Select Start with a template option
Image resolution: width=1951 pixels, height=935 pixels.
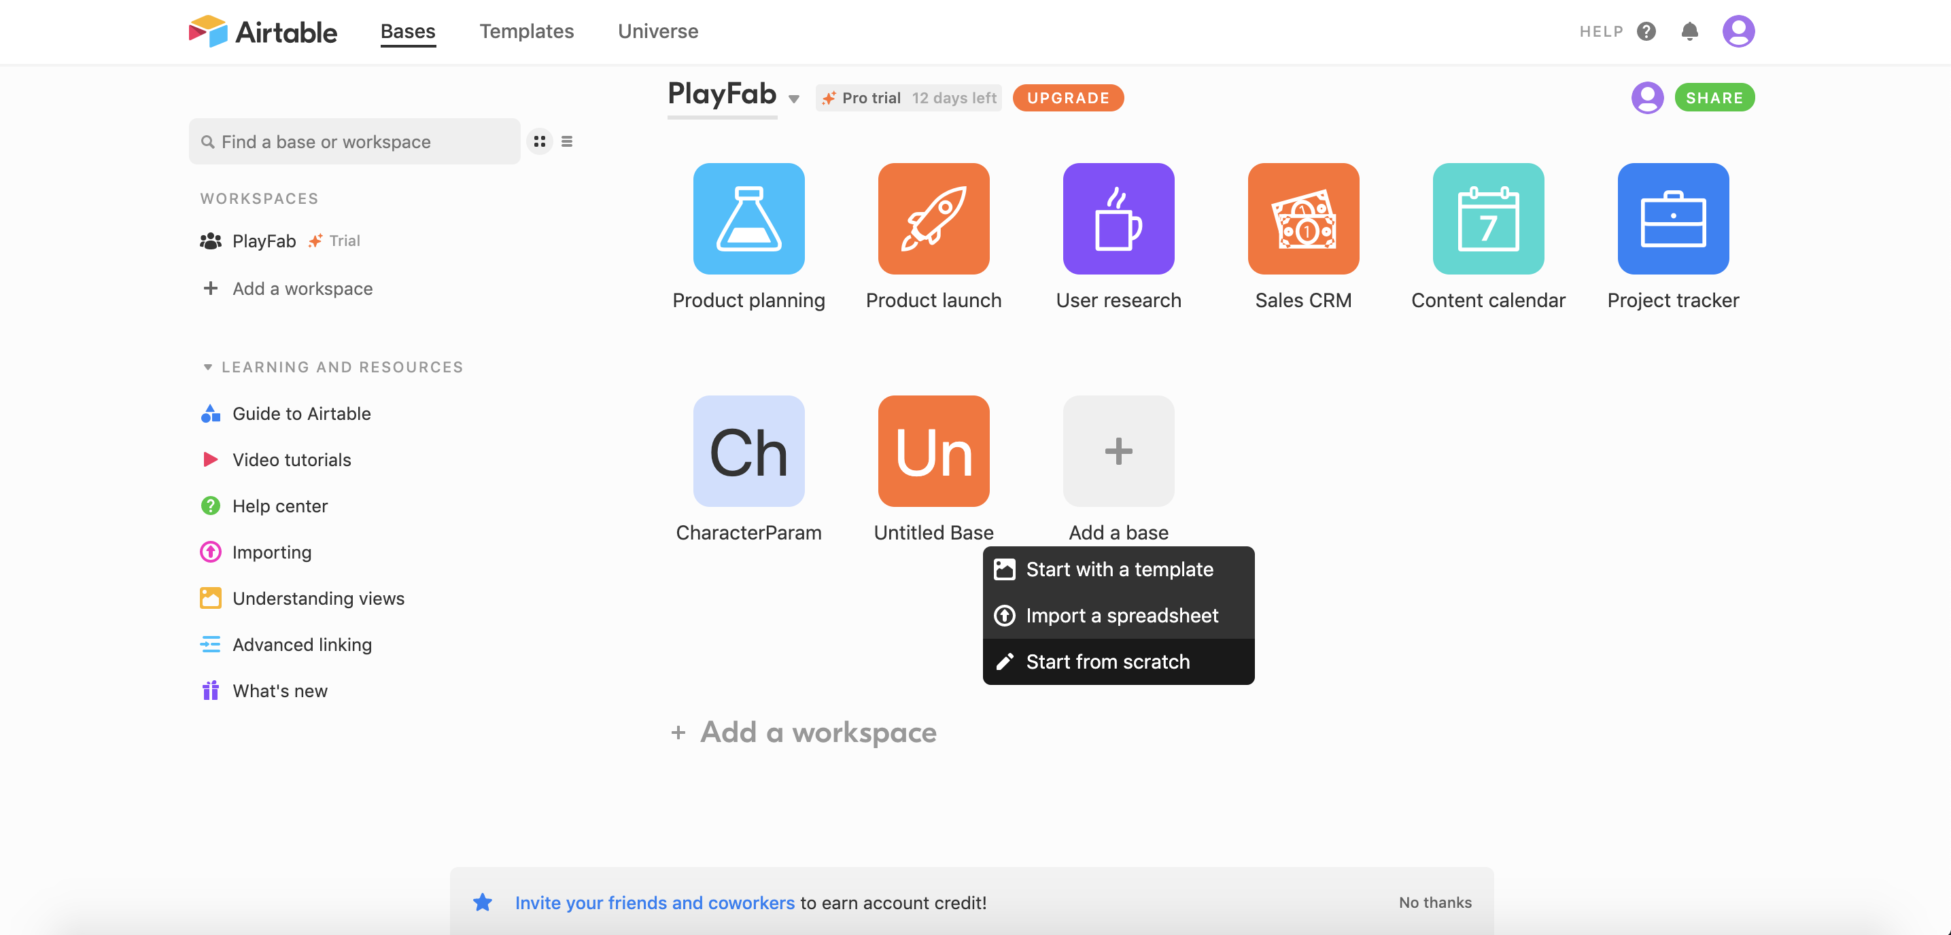pyautogui.click(x=1120, y=569)
